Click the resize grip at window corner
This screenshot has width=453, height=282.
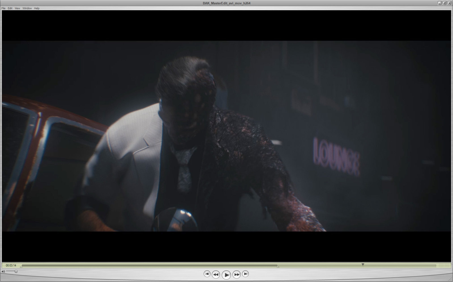pos(451,280)
